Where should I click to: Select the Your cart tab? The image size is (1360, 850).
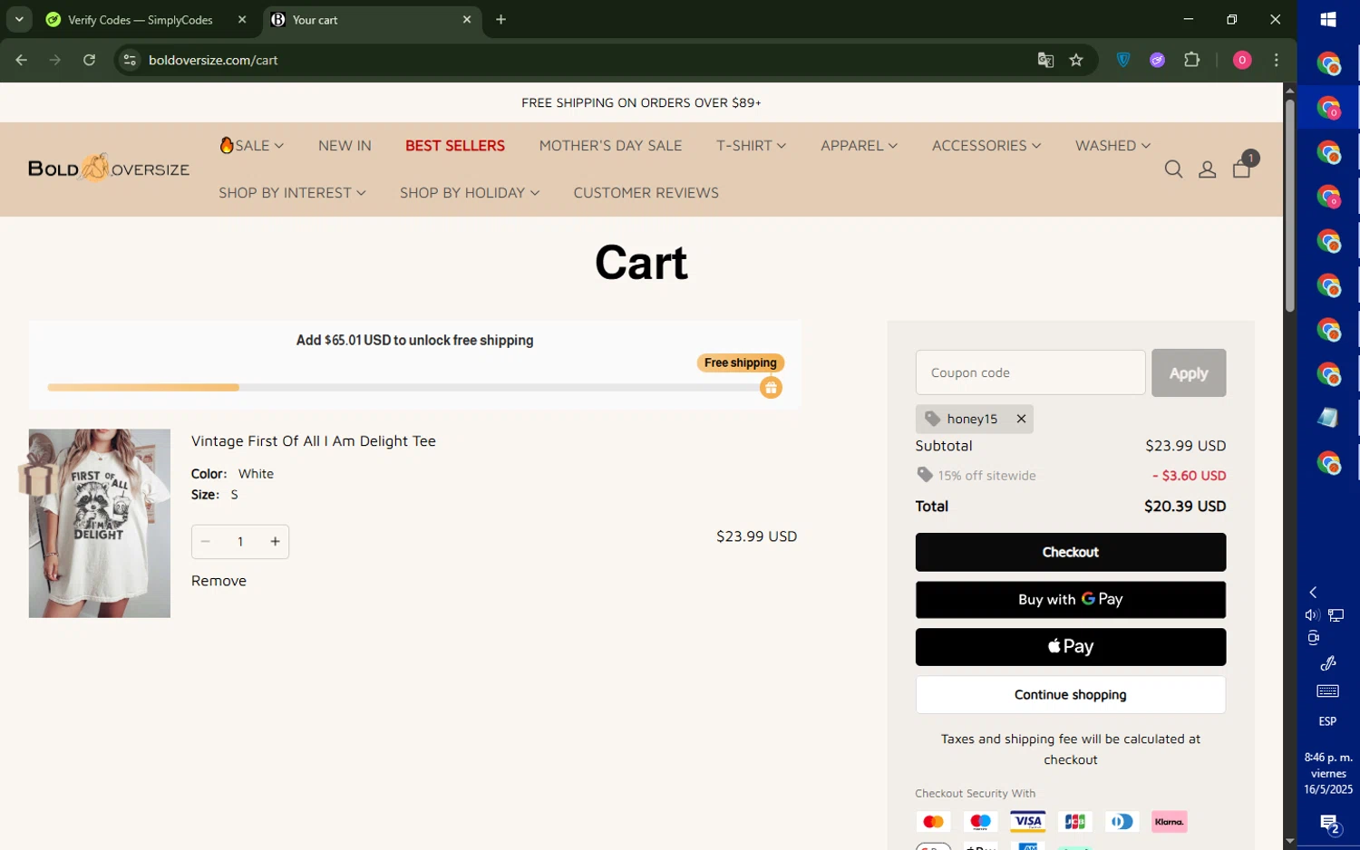pyautogui.click(x=372, y=19)
